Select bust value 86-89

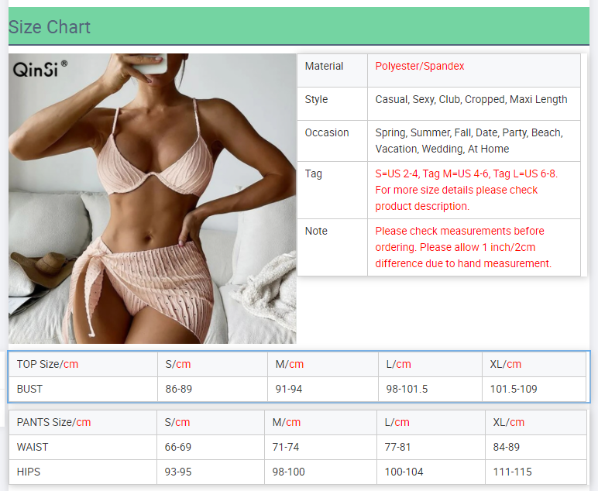tap(179, 389)
